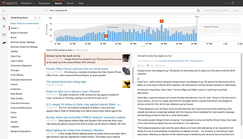Click the pencil edit icon in Trend Detections

(39, 17)
